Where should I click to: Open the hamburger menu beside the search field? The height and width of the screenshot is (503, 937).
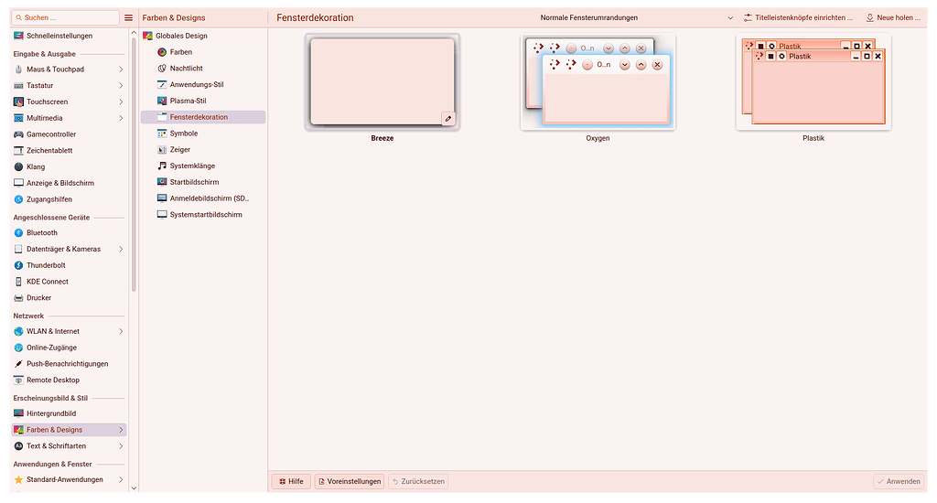tap(128, 18)
